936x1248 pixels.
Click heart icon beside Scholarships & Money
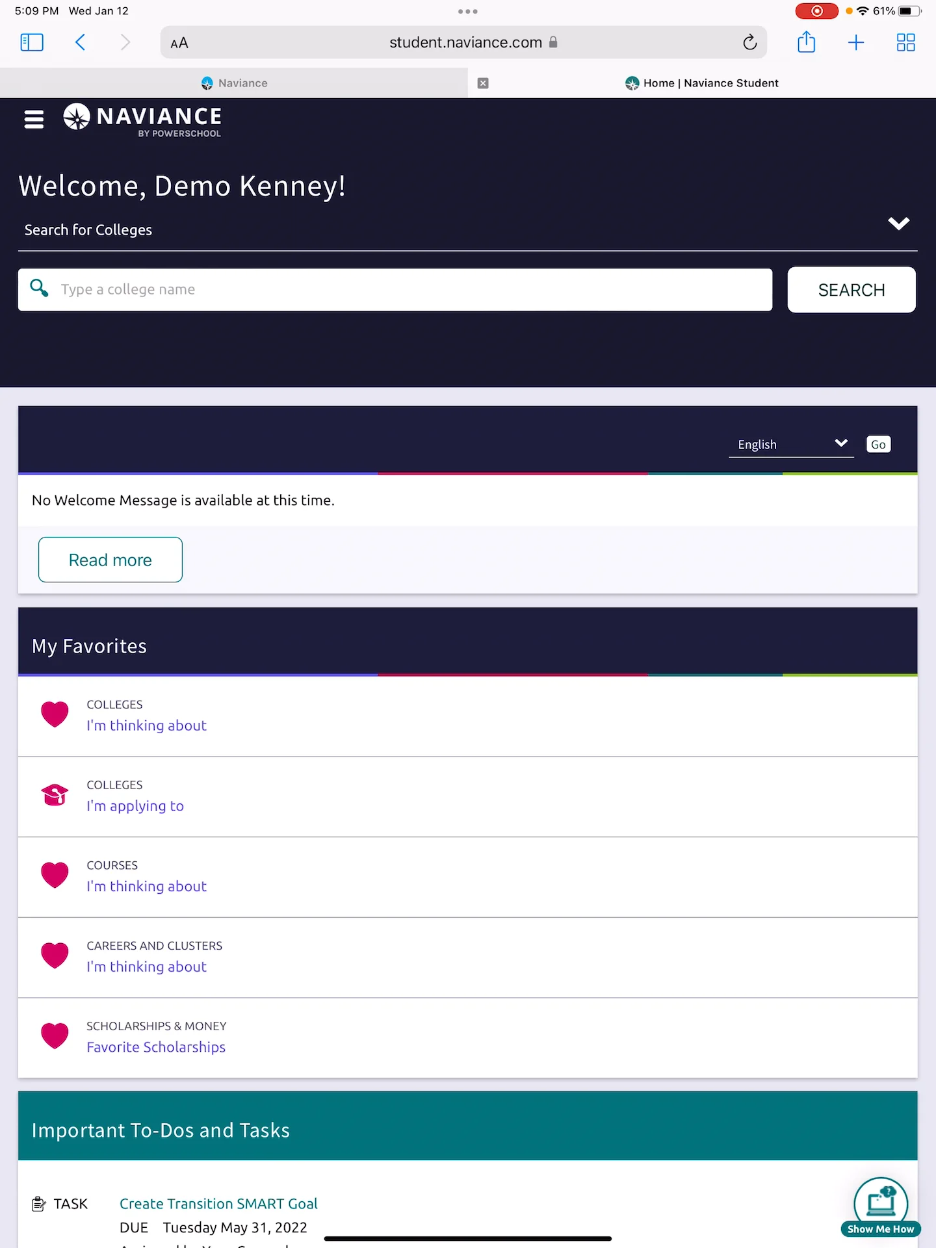coord(55,1036)
